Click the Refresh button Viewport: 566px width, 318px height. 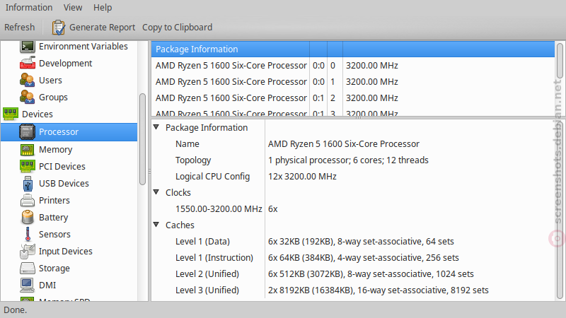click(x=20, y=28)
